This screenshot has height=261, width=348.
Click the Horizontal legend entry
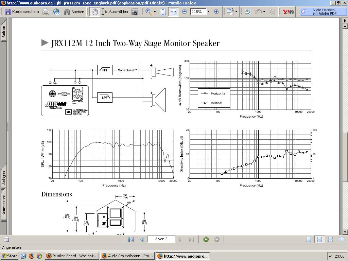214,93
